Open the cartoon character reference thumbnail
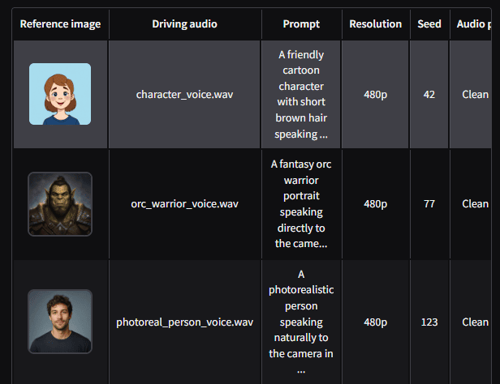Screen dimensions: 500x384 point(60,94)
